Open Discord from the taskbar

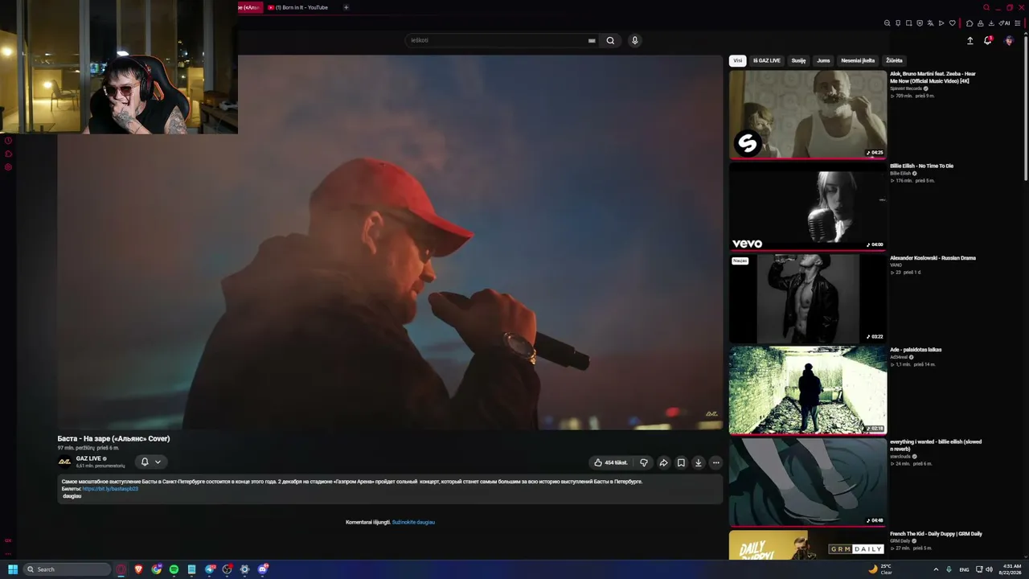tap(262, 569)
